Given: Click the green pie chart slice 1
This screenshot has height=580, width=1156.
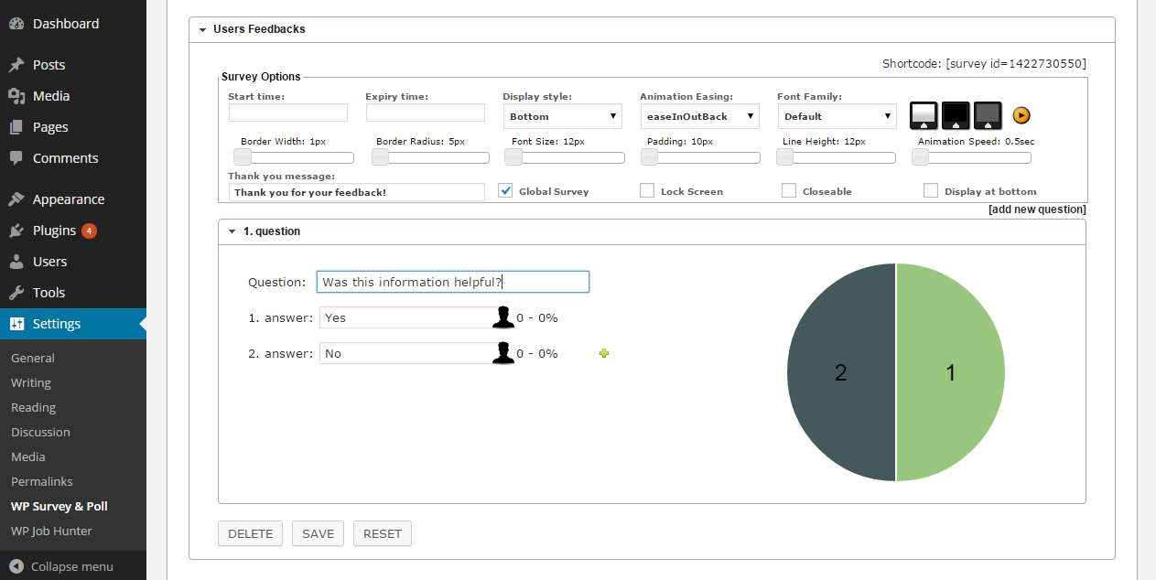Looking at the screenshot, I should 950,372.
